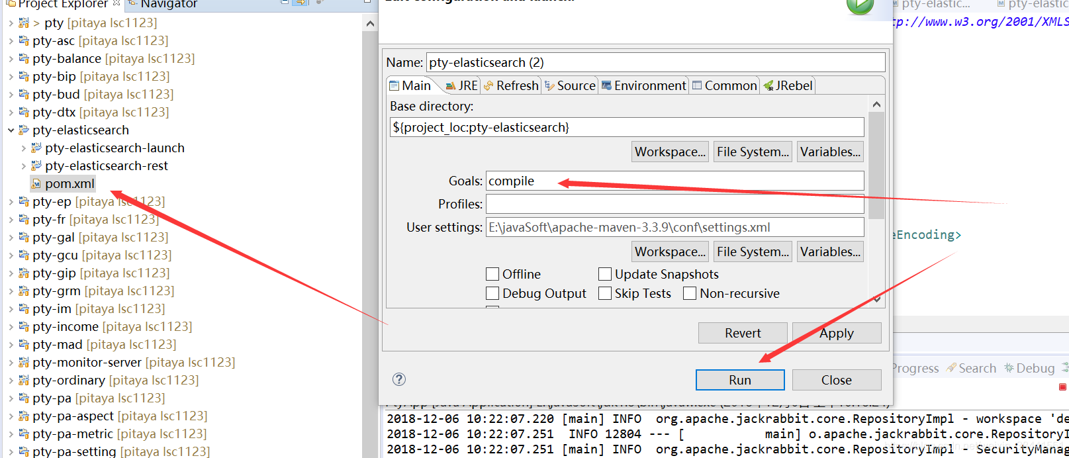
Task: Click the pty-income project icon
Action: tap(24, 326)
